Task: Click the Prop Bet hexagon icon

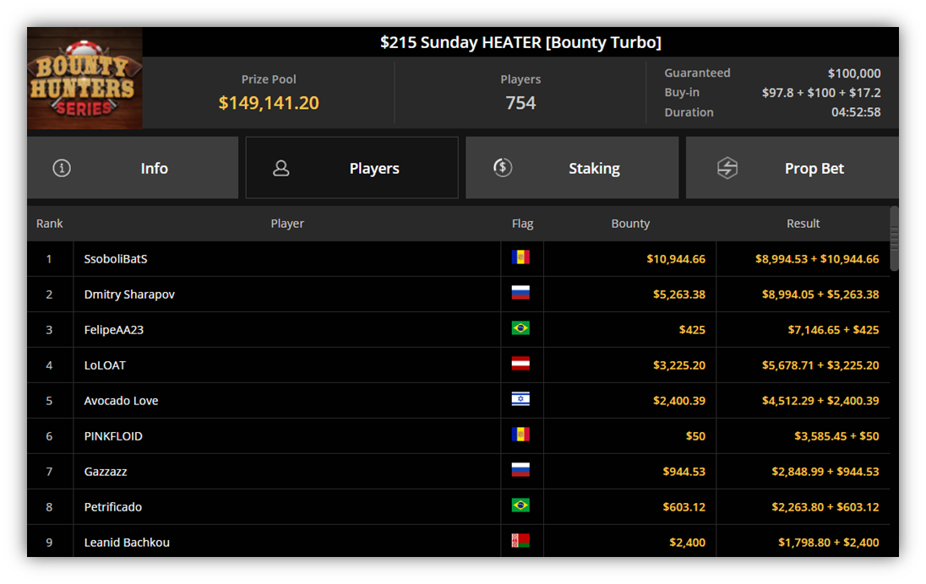Action: coord(727,168)
